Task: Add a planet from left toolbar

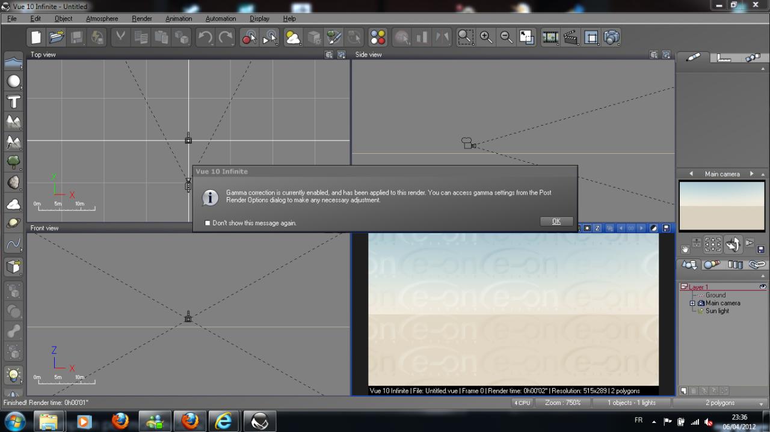Action: (13, 224)
